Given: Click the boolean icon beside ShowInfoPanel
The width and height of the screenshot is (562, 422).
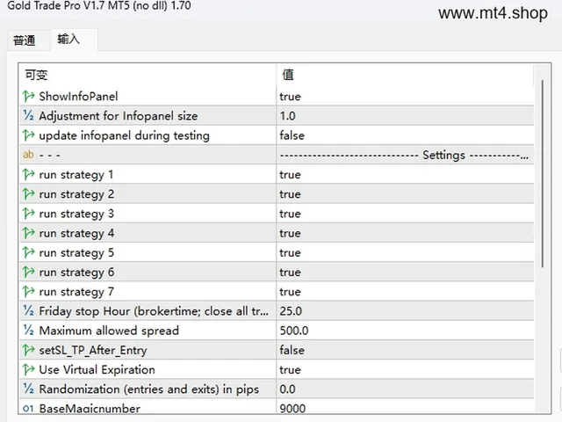Looking at the screenshot, I should point(28,96).
